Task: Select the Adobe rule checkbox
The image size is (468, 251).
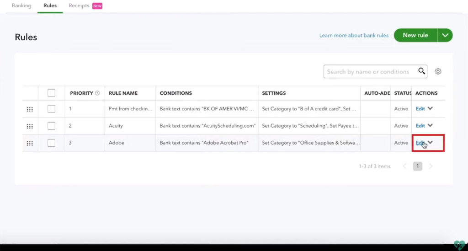Action: pos(51,143)
